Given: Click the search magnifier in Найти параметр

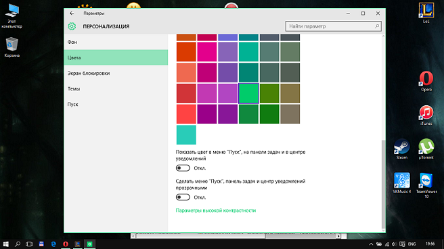Looking at the screenshot, I should 377,26.
